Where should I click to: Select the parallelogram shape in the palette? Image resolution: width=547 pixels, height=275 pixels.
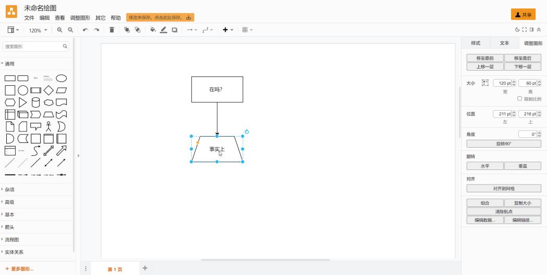[x=61, y=90]
